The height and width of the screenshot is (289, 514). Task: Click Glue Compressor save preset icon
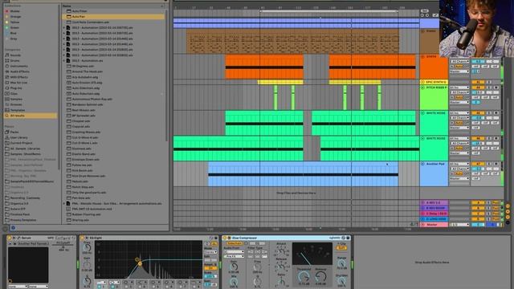coord(348,238)
